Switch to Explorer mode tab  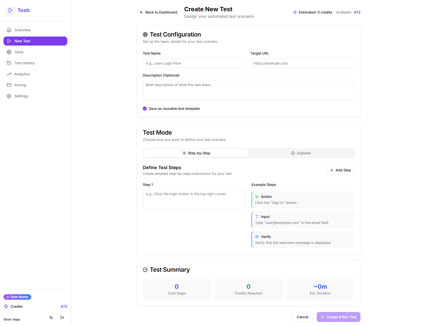pyautogui.click(x=301, y=153)
